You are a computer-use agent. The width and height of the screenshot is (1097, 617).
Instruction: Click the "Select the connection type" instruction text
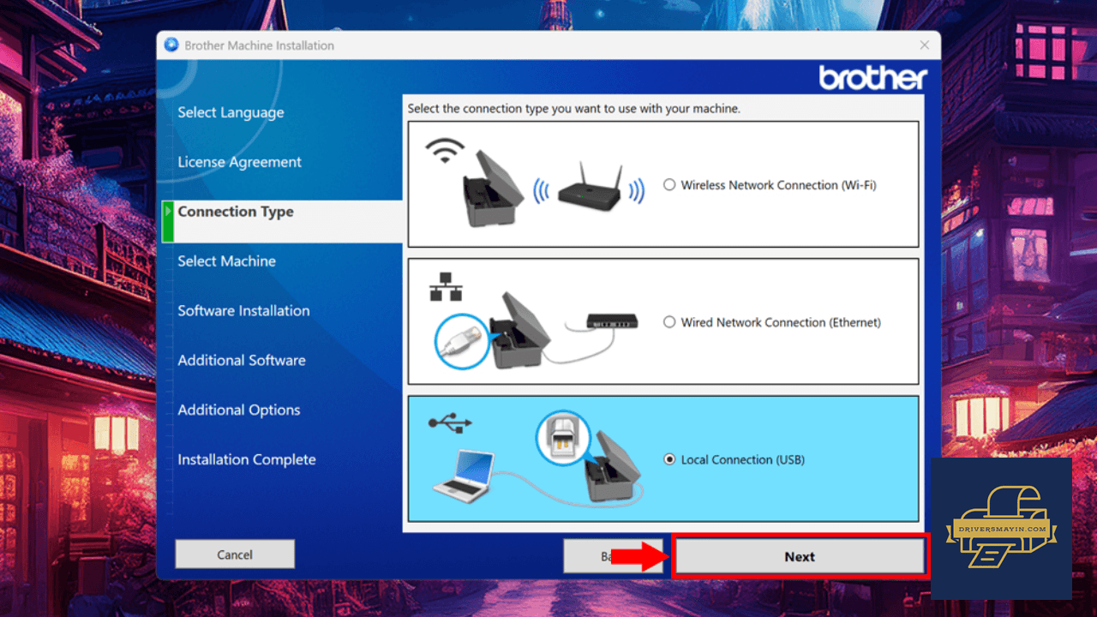point(573,109)
